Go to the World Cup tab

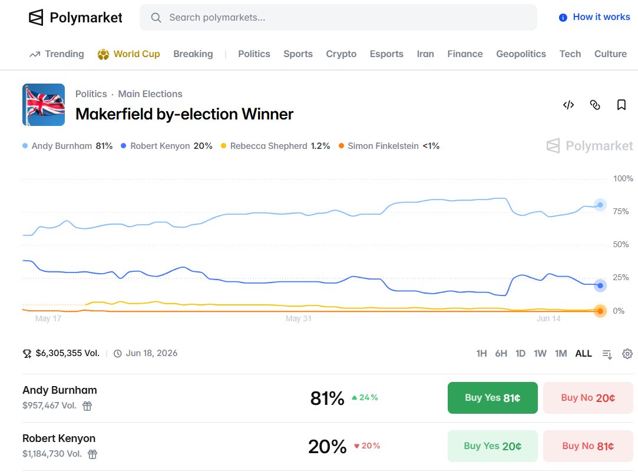pyautogui.click(x=128, y=54)
